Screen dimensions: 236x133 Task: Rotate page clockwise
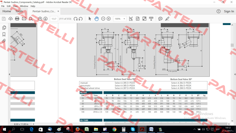(76, 19)
